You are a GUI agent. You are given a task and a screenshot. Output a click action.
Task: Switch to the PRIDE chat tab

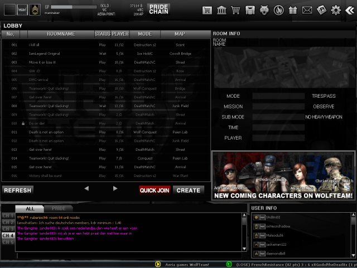(59, 208)
